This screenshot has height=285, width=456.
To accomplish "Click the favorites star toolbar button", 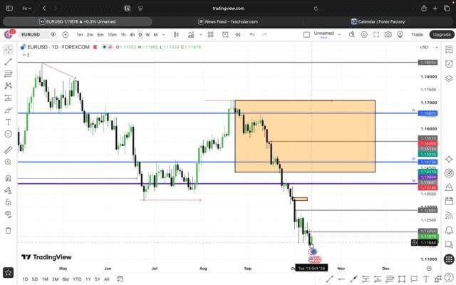I will (x=8, y=272).
